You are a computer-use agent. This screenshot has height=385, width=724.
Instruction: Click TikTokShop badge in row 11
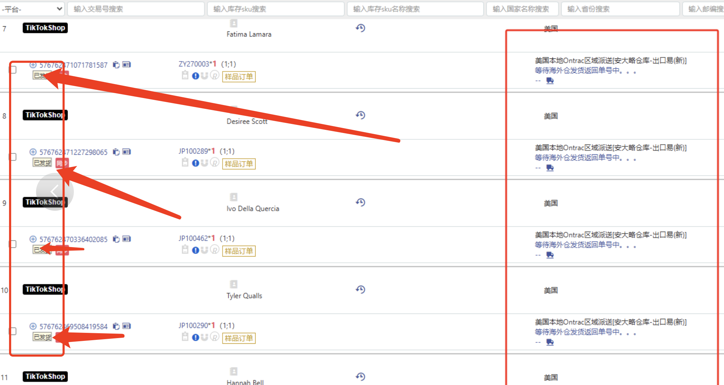(45, 377)
